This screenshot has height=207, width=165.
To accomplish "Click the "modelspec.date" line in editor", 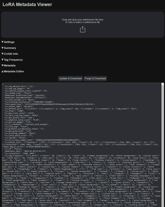I will tap(26, 151).
